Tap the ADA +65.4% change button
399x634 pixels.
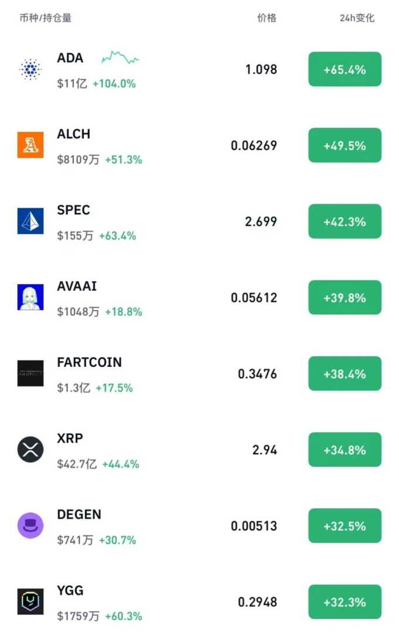pos(345,69)
